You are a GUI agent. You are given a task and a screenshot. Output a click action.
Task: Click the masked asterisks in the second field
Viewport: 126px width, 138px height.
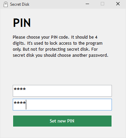pos(20,103)
